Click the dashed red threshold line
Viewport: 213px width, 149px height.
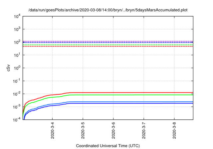coord(108,47)
